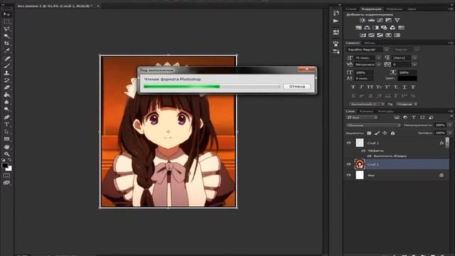Viewport: 455px width, 256px height.
Task: Add a Levels adjustment
Action: click(x=371, y=20)
